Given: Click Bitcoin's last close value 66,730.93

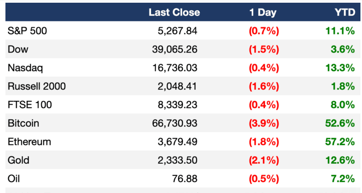Looking at the screenshot, I should [x=175, y=123].
